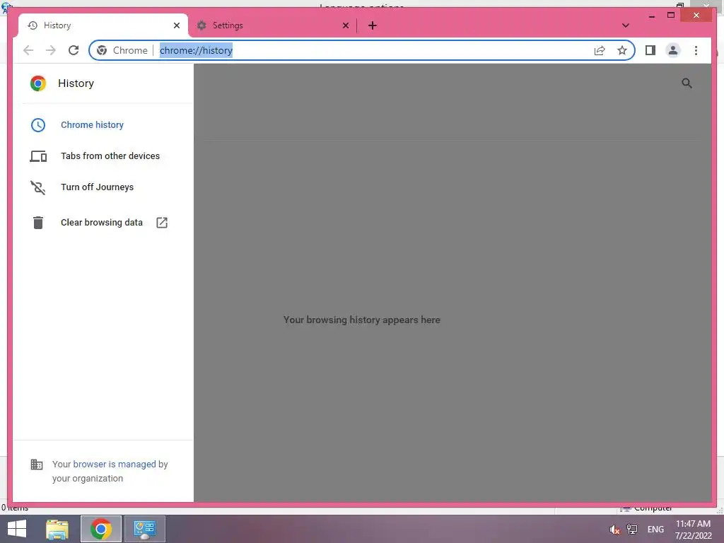Close the History tab
The height and width of the screenshot is (543, 724).
(x=176, y=25)
